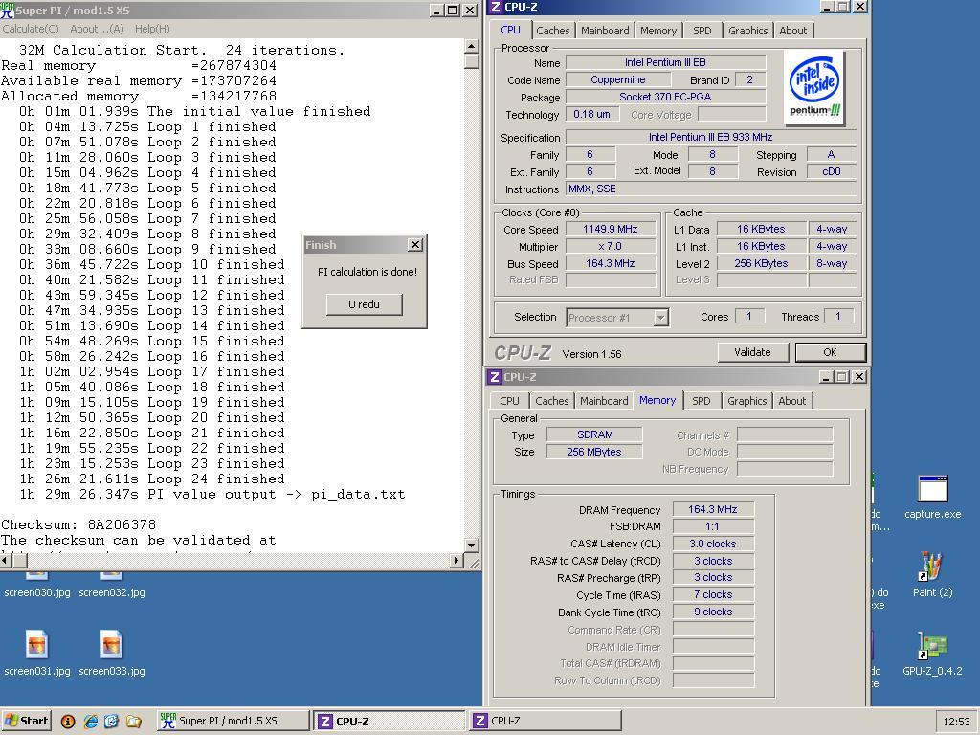Open the About...(A) menu in Super PI
The width and height of the screenshot is (980, 735).
tap(97, 29)
